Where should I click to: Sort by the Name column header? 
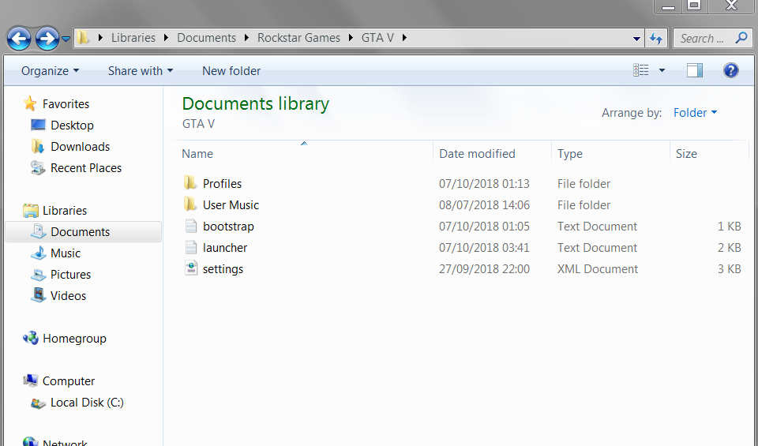coord(197,154)
